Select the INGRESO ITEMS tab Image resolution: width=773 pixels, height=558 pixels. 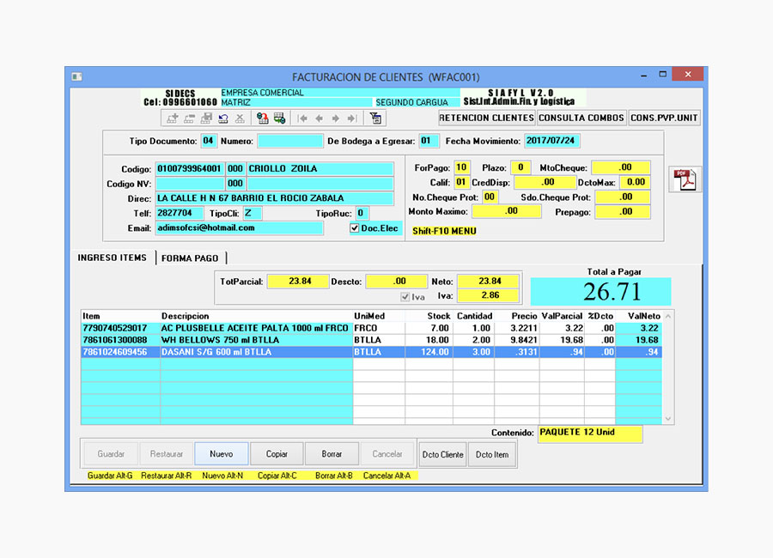(112, 258)
